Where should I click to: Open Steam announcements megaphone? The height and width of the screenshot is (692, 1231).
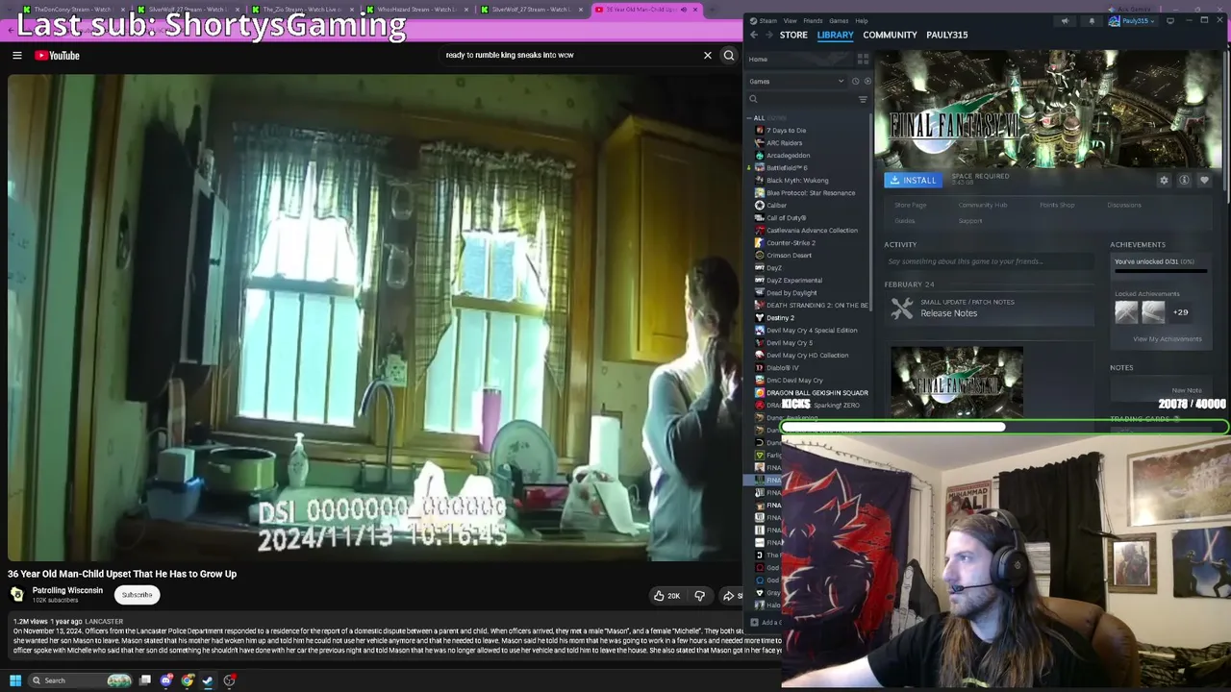1065,20
